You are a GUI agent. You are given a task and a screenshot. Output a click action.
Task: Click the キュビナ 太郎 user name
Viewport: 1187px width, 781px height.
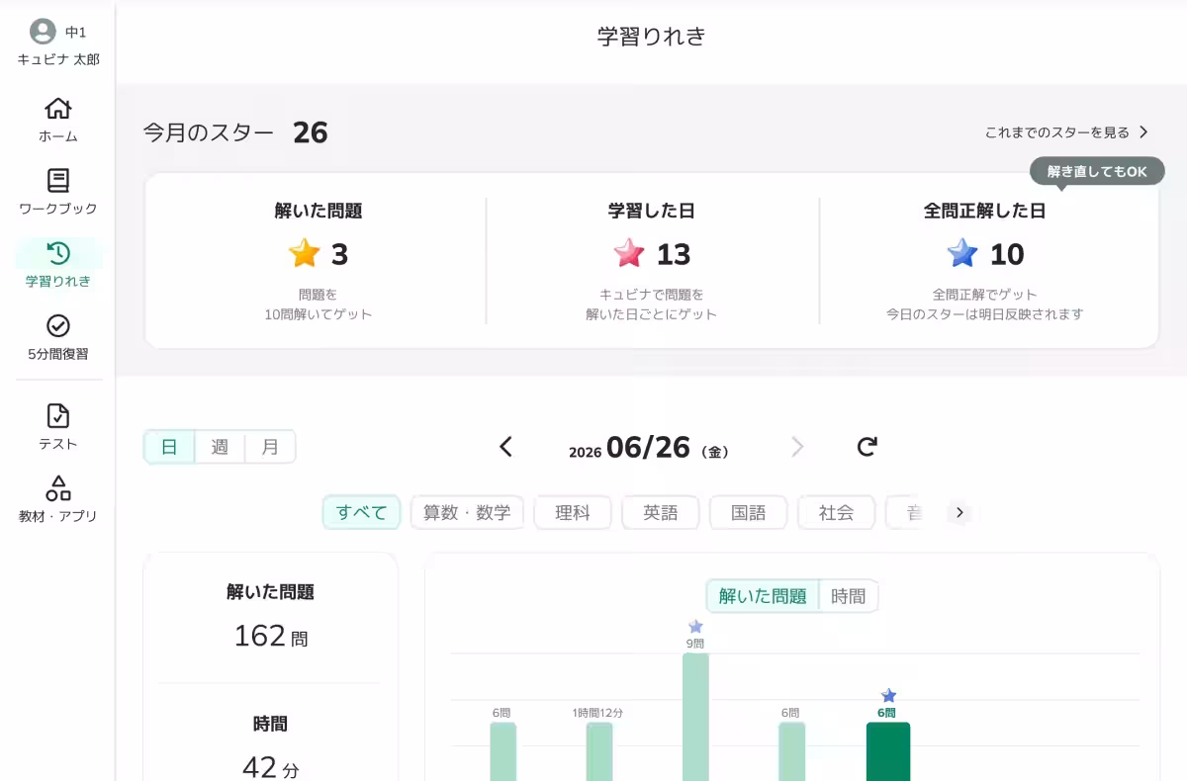pyautogui.click(x=58, y=59)
